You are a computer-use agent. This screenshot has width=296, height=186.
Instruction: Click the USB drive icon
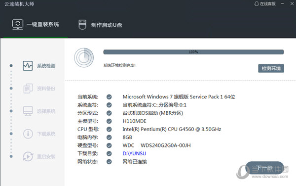click(x=82, y=25)
